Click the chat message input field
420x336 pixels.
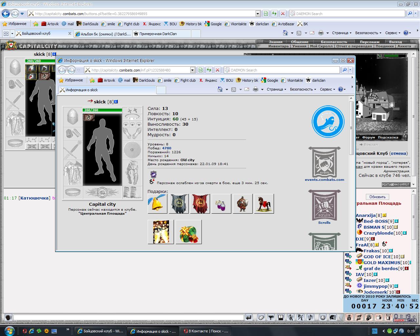[x=129, y=317]
